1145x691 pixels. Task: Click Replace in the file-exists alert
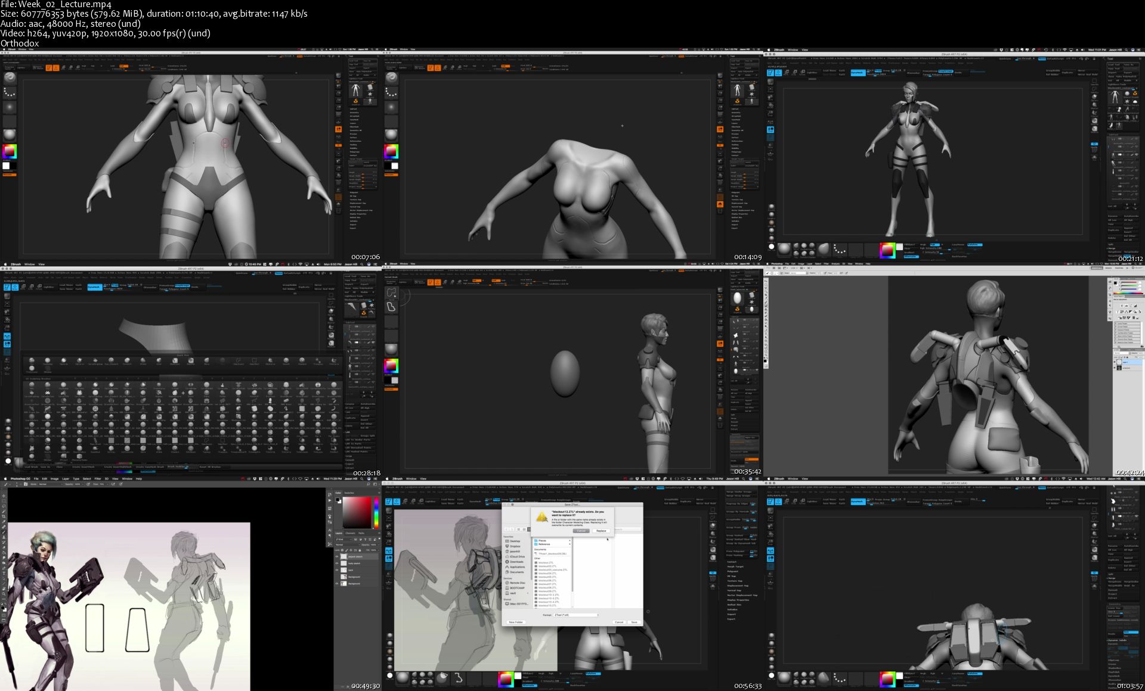pos(601,531)
